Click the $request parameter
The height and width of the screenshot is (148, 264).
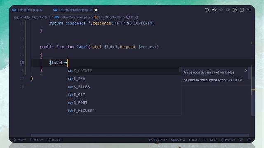(x=147, y=47)
